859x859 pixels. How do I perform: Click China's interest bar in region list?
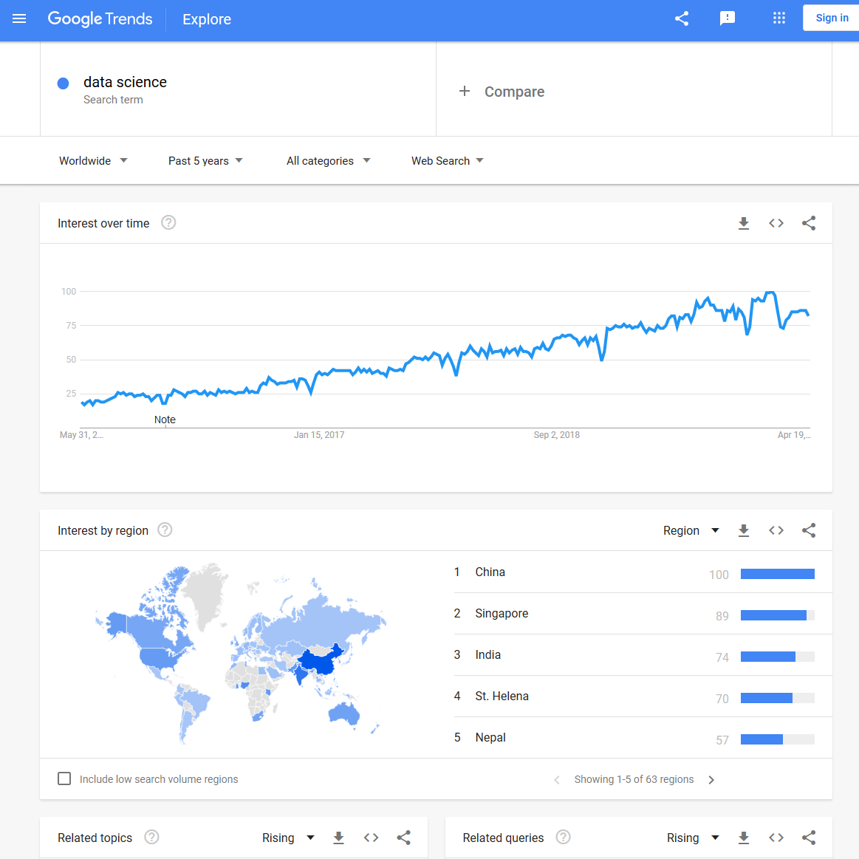tap(777, 574)
